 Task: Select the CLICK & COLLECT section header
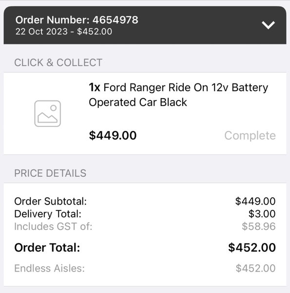[58, 63]
